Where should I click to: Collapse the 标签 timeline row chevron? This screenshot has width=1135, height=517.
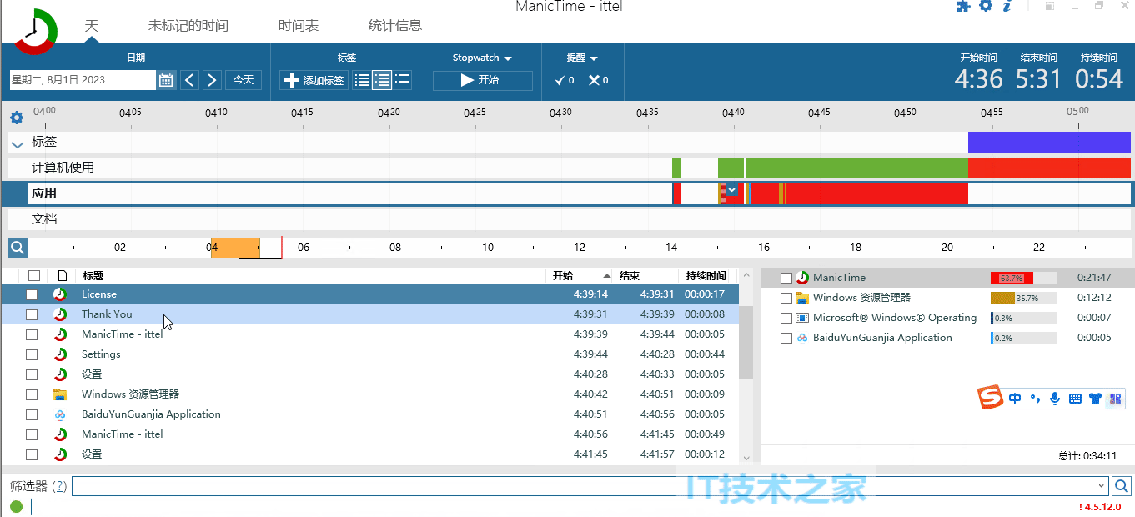18,143
